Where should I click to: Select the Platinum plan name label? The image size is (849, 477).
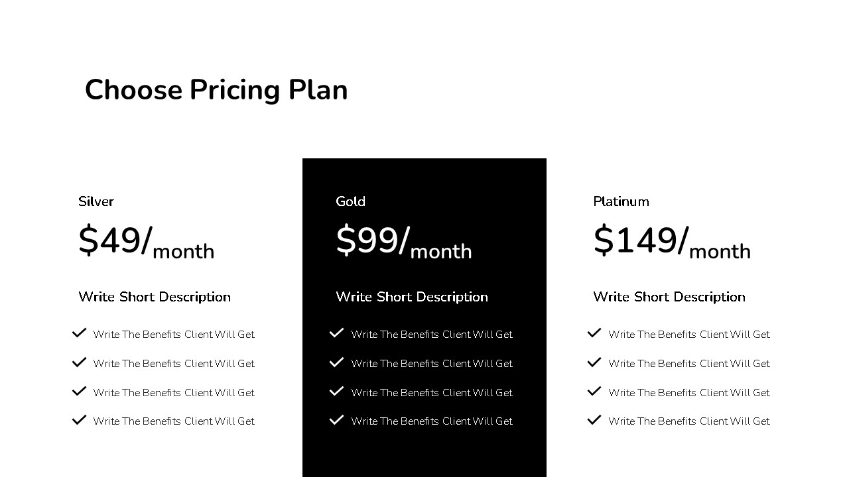click(x=621, y=201)
